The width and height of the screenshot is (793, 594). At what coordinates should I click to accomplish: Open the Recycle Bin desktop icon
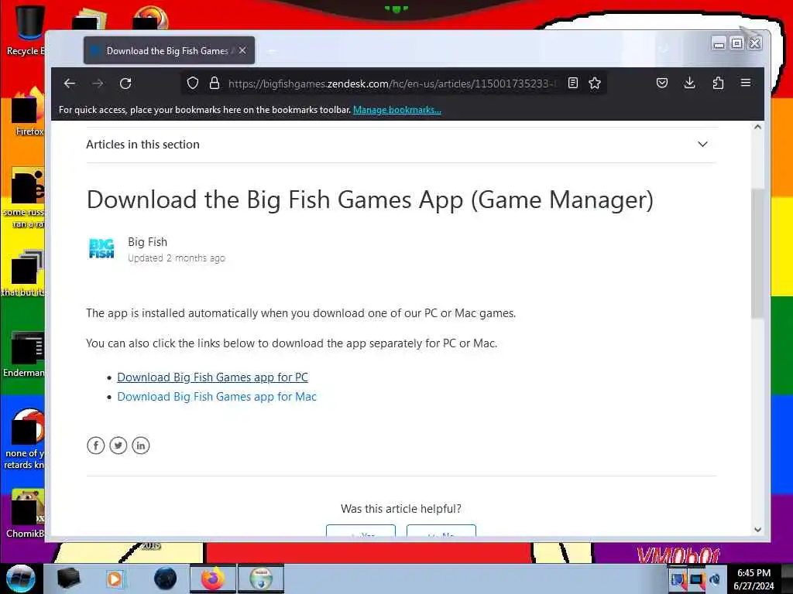(x=26, y=30)
